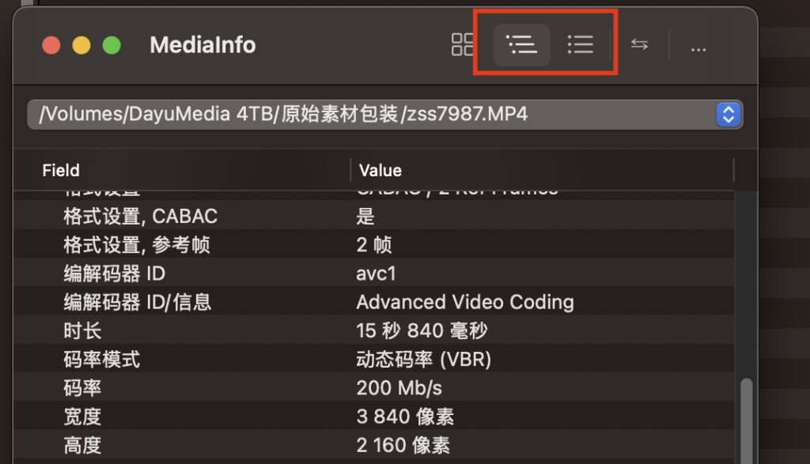
Task: Select the 格式设置, CABAC row
Action: click(x=140, y=217)
